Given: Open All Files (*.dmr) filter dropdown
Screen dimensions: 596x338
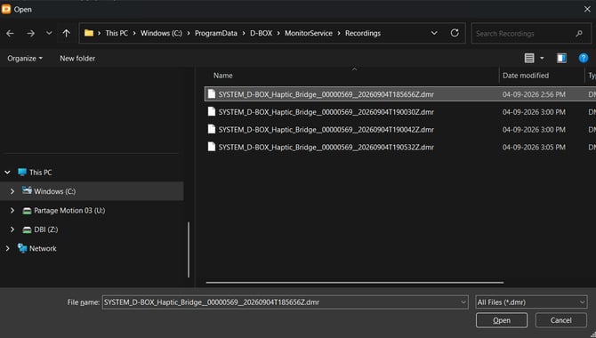Looking at the screenshot, I should 531,302.
